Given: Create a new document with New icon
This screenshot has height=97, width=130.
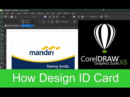Looking at the screenshot, I should tap(2, 17).
